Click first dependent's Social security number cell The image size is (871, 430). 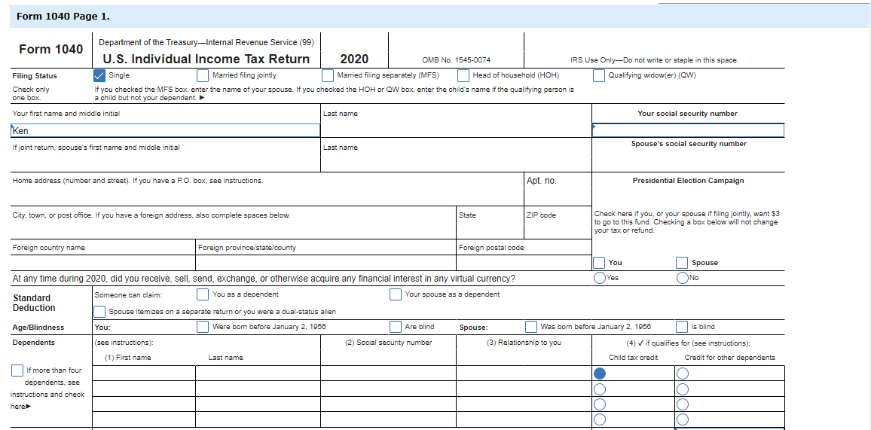coord(388,374)
